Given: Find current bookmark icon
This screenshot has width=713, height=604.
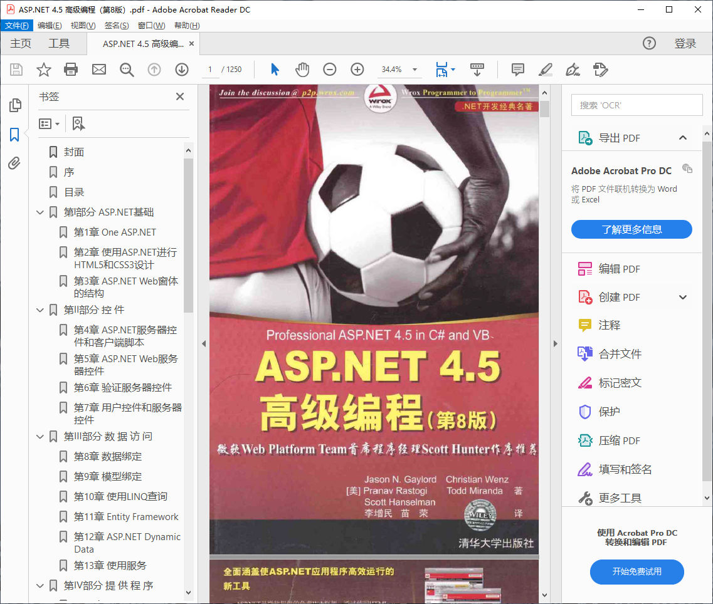Looking at the screenshot, I should tap(78, 123).
